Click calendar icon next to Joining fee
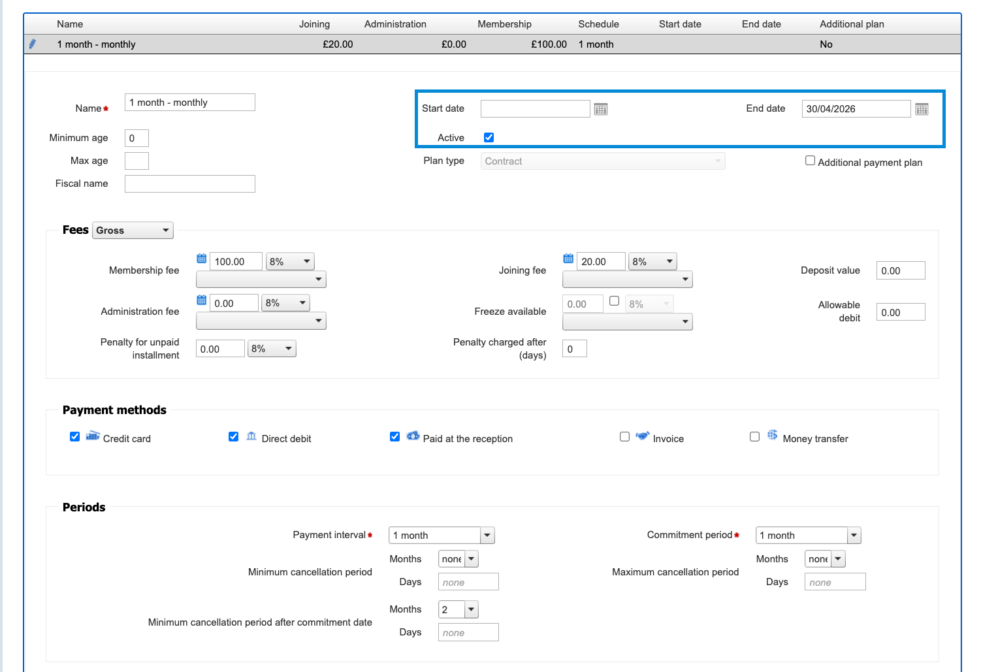981x672 pixels. (568, 259)
